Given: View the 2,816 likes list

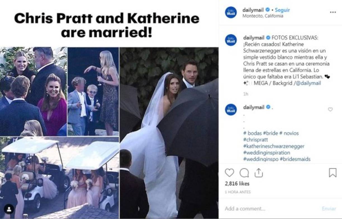Looking at the screenshot, I should tap(237, 184).
